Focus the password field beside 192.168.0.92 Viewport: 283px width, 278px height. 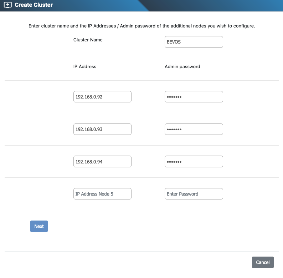tap(194, 97)
